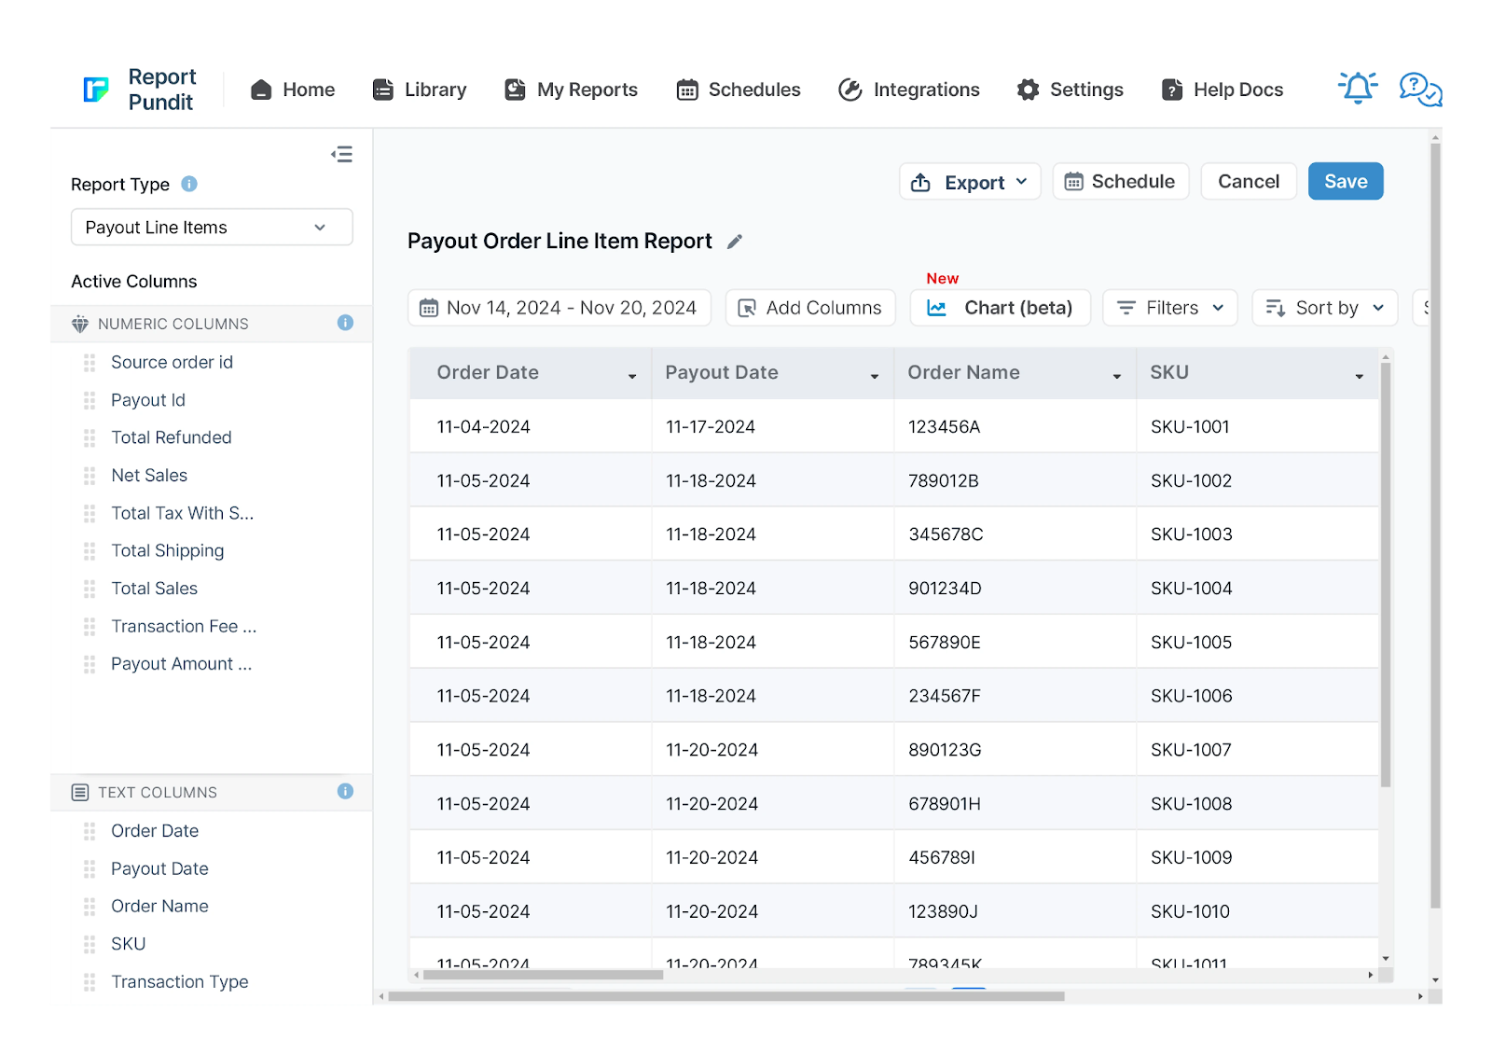Screen dimensions: 1492x1054
Task: Click cell SKU-1004
Action: [x=1191, y=589]
